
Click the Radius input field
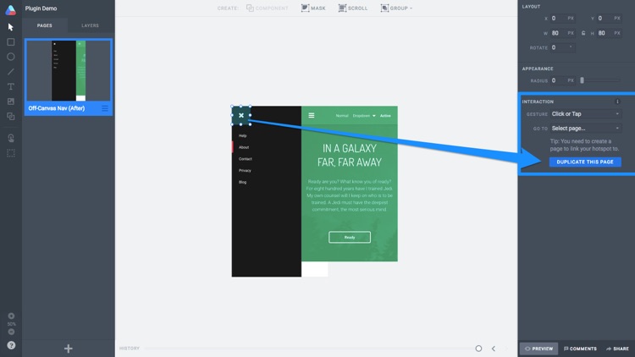(x=563, y=80)
